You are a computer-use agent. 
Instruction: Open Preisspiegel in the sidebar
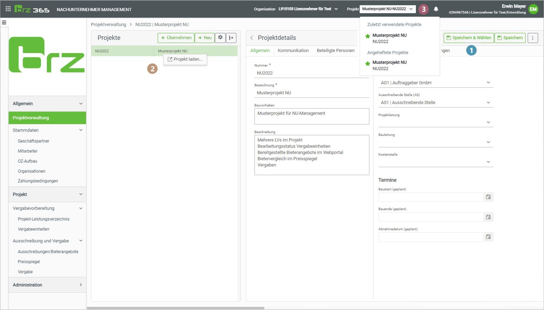click(x=29, y=262)
